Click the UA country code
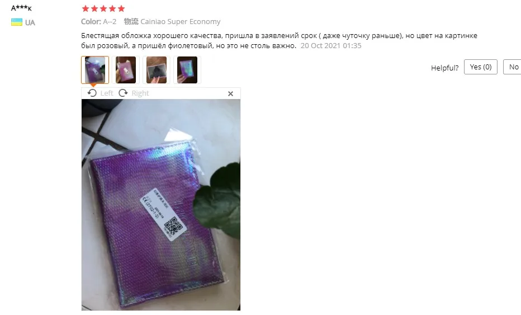Image resolution: width=521 pixels, height=315 pixels. [30, 22]
